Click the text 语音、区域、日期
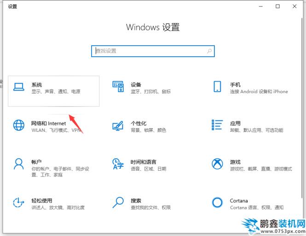The width and height of the screenshot is (306, 236). click(148, 169)
